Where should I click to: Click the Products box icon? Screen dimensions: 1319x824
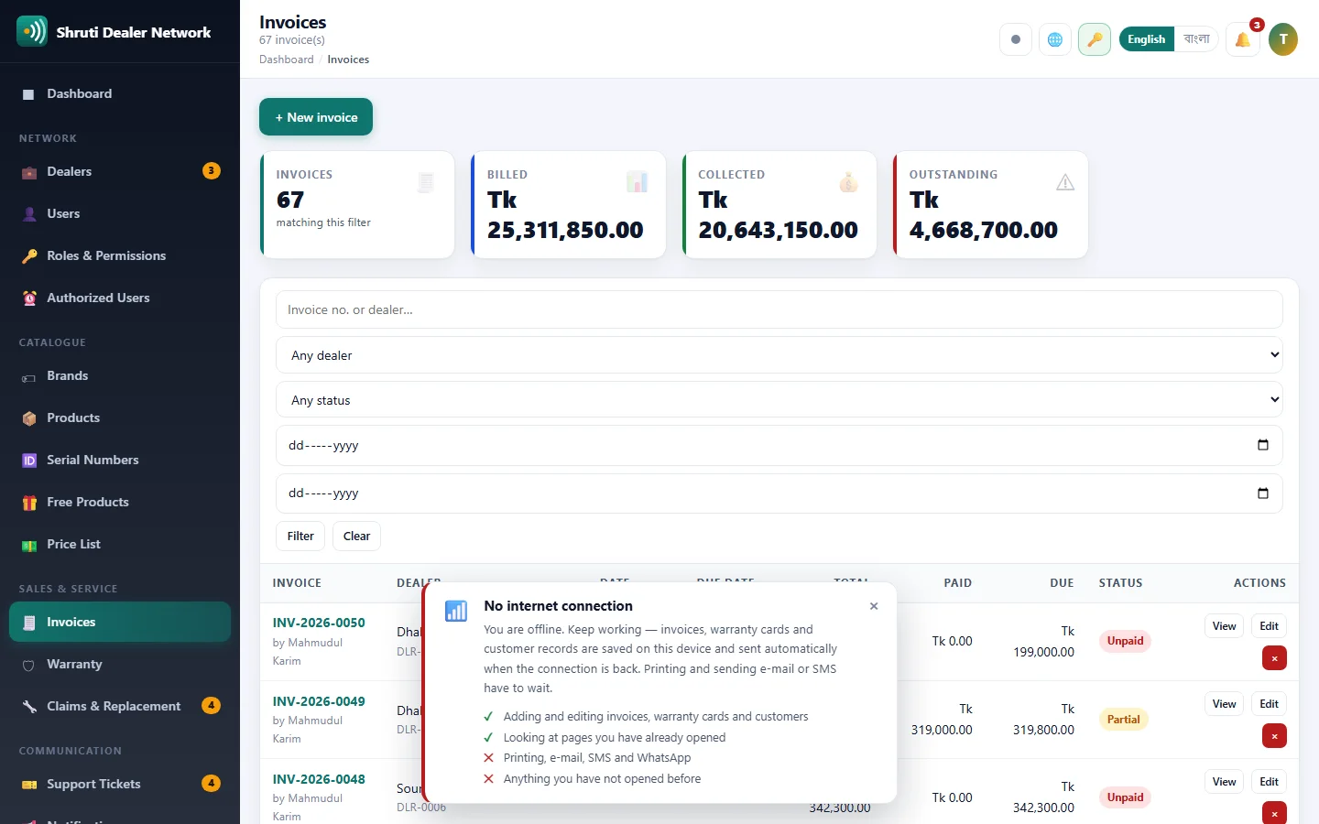click(29, 418)
